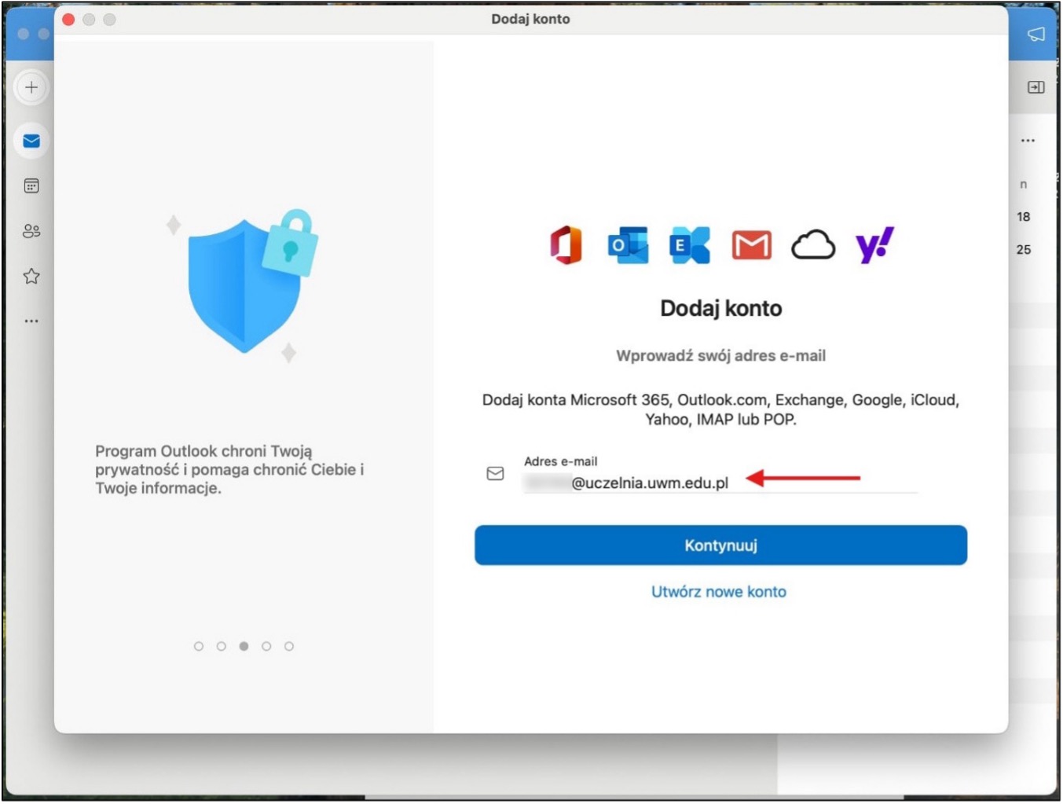Image resolution: width=1063 pixels, height=804 pixels.
Task: Open the Favorites star in sidebar
Action: (x=31, y=276)
